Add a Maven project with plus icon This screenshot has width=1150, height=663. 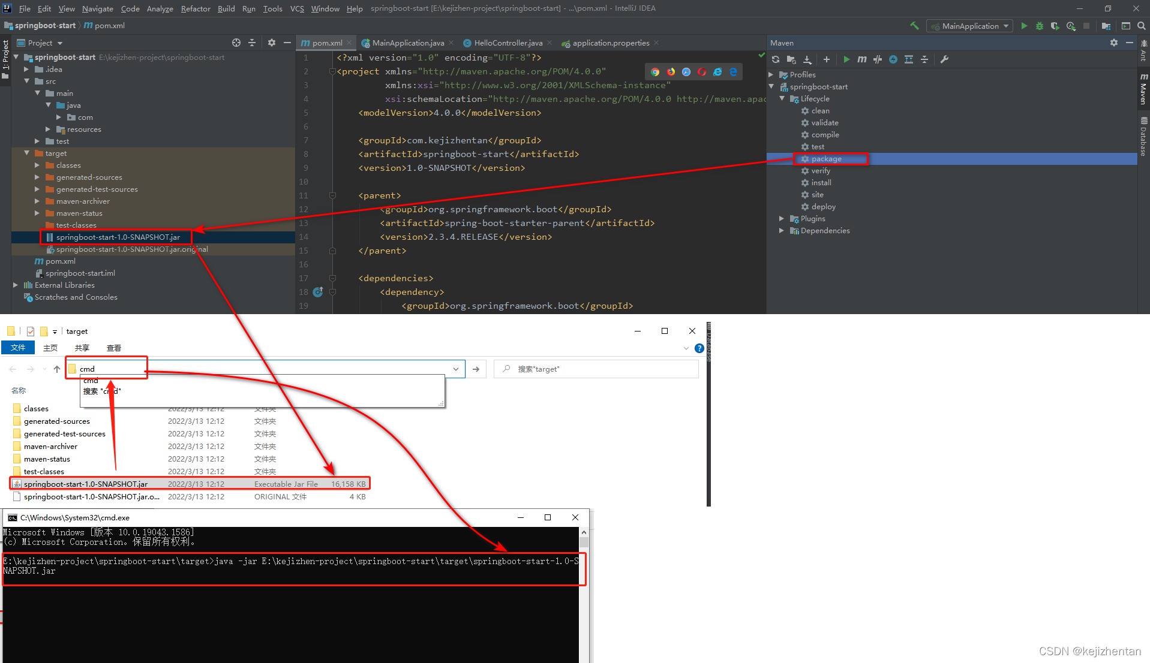pyautogui.click(x=827, y=59)
